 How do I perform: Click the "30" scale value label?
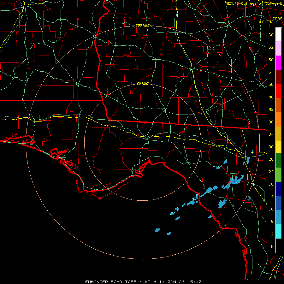coord(271,147)
